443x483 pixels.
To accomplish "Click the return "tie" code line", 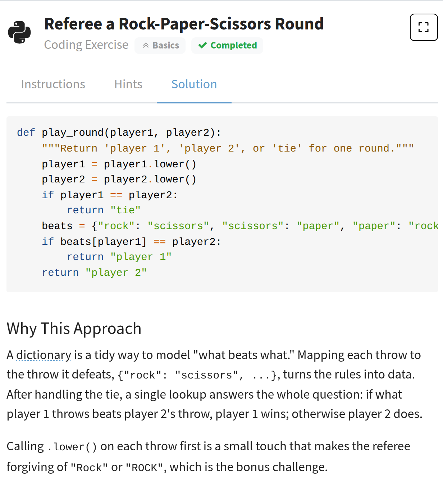I will (x=104, y=210).
